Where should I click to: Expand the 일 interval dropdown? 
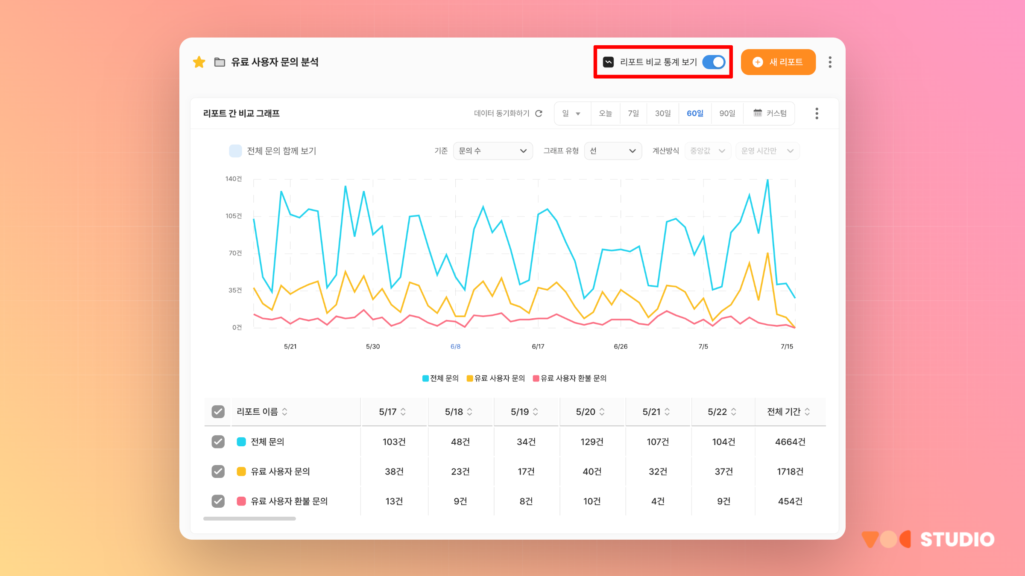click(572, 113)
